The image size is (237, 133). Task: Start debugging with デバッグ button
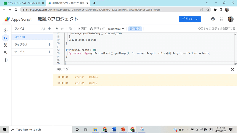(97, 29)
